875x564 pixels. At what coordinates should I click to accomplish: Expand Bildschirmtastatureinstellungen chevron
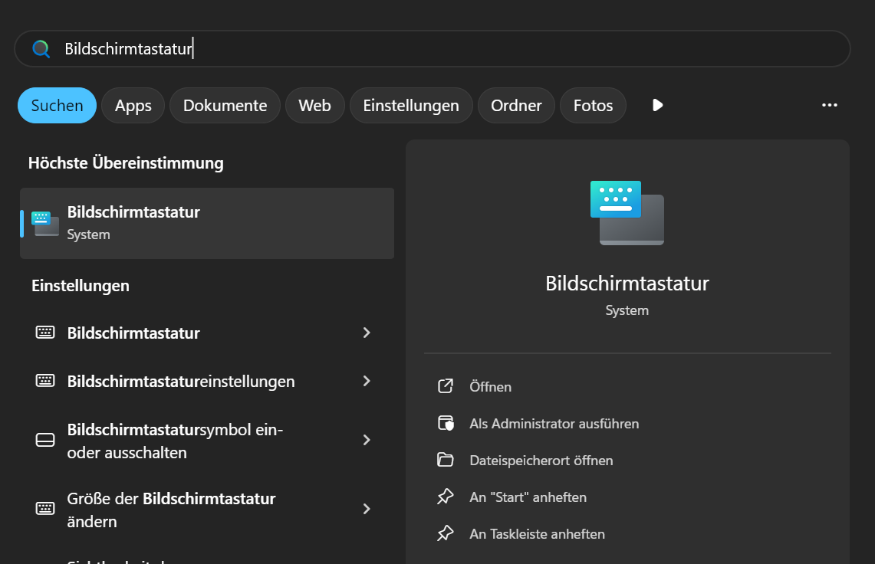367,381
